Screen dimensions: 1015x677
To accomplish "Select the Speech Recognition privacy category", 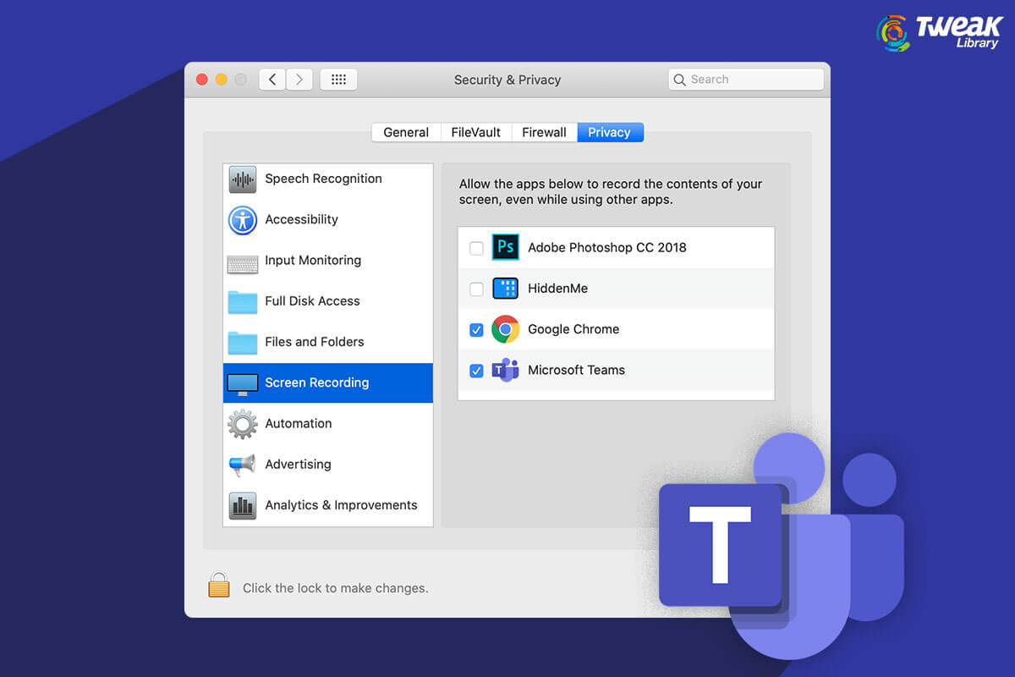I will [323, 179].
